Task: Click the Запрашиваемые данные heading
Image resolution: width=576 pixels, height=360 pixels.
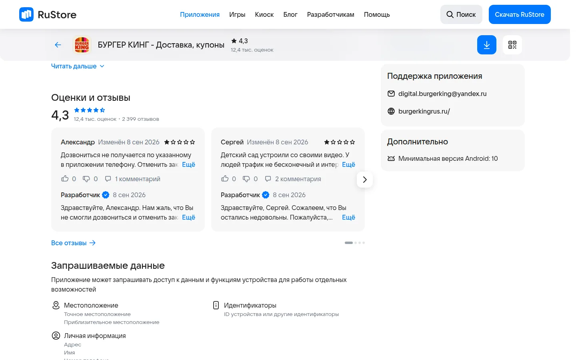Action: [x=108, y=266]
